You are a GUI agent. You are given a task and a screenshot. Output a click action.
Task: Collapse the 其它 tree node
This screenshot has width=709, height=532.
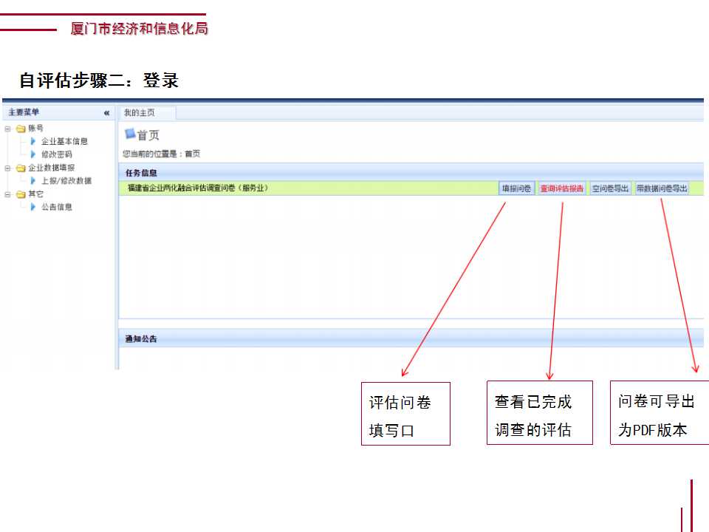coord(8,194)
